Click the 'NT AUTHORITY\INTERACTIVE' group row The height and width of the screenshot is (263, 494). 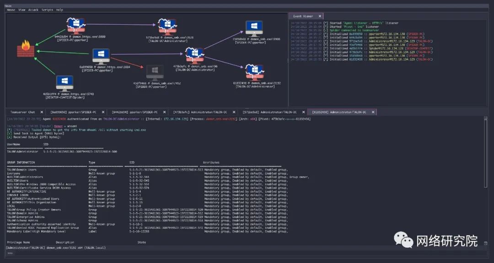pos(147,192)
